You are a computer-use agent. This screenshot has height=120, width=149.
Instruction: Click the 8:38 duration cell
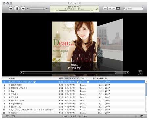point(61,110)
